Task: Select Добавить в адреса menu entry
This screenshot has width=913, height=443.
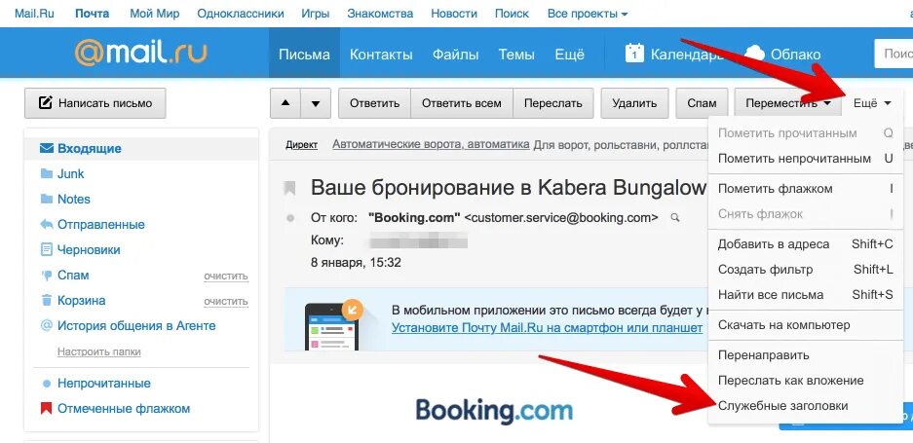Action: click(x=805, y=244)
